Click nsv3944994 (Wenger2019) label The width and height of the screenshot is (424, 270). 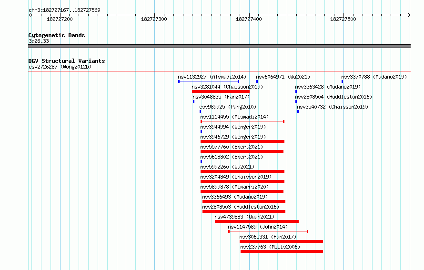coord(233,127)
